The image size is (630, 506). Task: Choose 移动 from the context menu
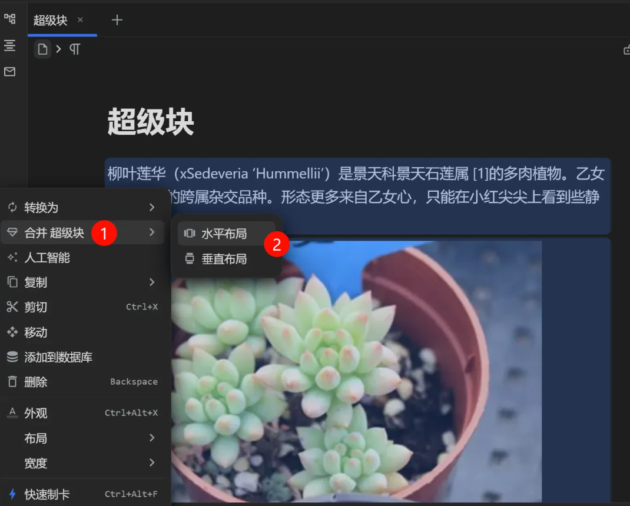(x=82, y=332)
